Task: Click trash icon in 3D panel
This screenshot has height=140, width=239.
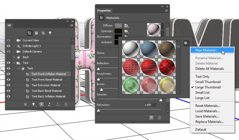Action: point(66,104)
